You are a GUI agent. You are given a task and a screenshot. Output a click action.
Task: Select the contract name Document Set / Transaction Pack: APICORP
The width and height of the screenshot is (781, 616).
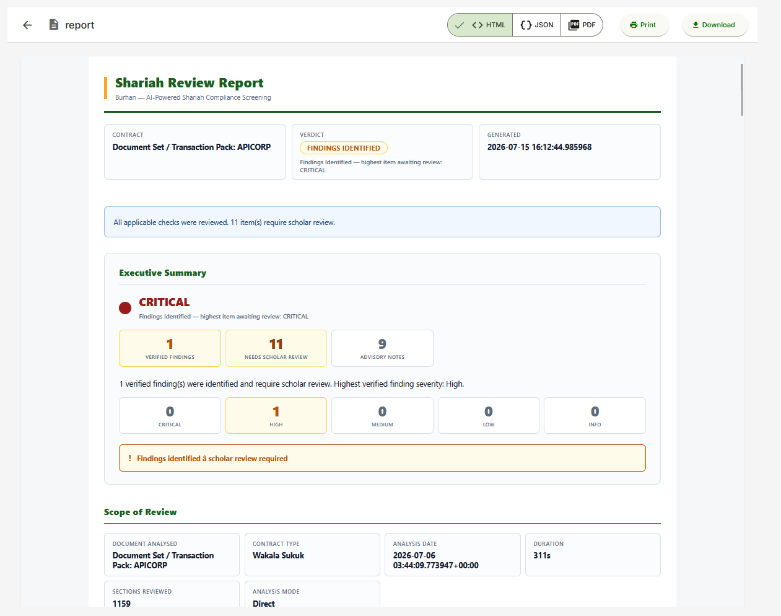tap(191, 147)
